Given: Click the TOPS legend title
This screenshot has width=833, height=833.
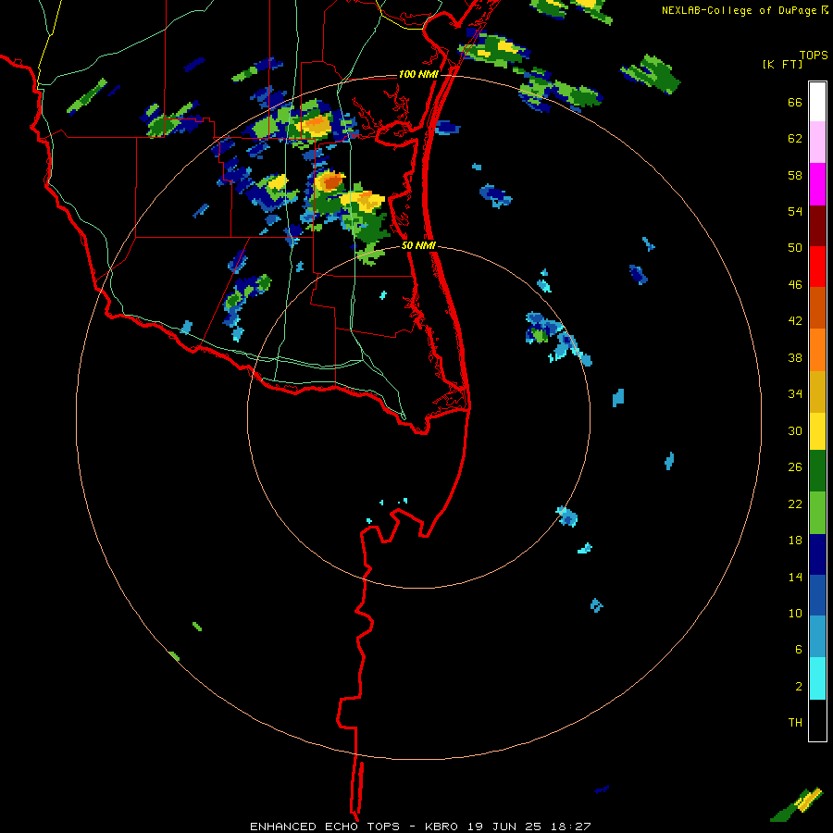Looking at the screenshot, I should pyautogui.click(x=814, y=56).
